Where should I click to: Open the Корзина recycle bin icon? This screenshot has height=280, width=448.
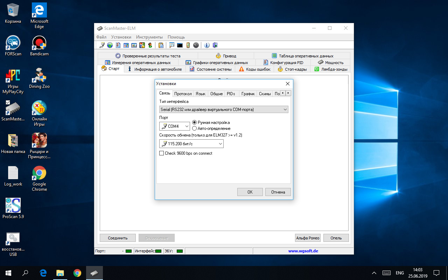pos(13,13)
